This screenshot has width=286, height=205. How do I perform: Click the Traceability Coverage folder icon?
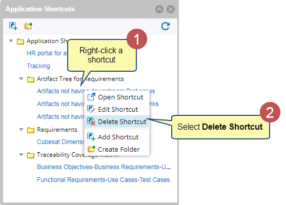pos(31,155)
